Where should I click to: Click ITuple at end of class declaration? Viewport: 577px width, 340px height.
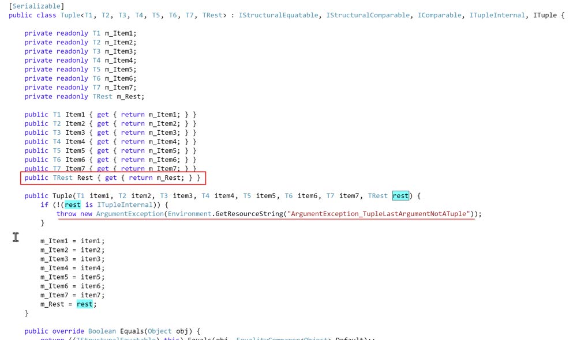pos(545,16)
